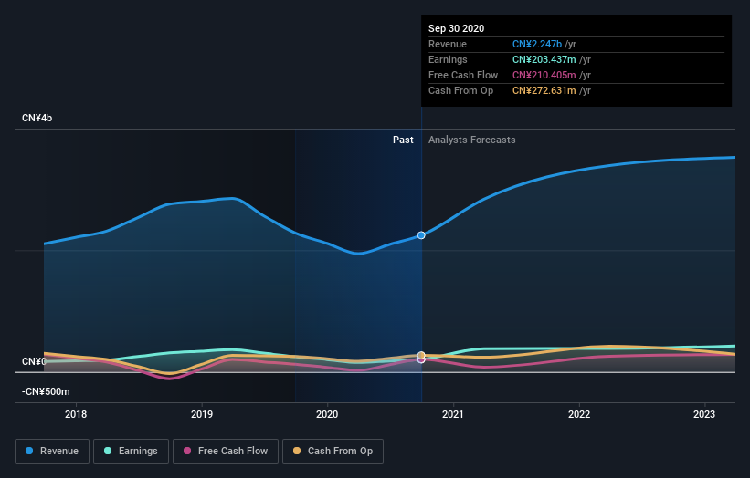Toggle the Revenue legend button
Viewport: 750px width, 478px height.
[x=52, y=452]
